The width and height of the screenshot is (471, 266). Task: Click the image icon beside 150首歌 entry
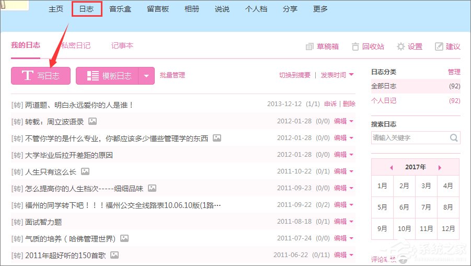pyautogui.click(x=114, y=255)
